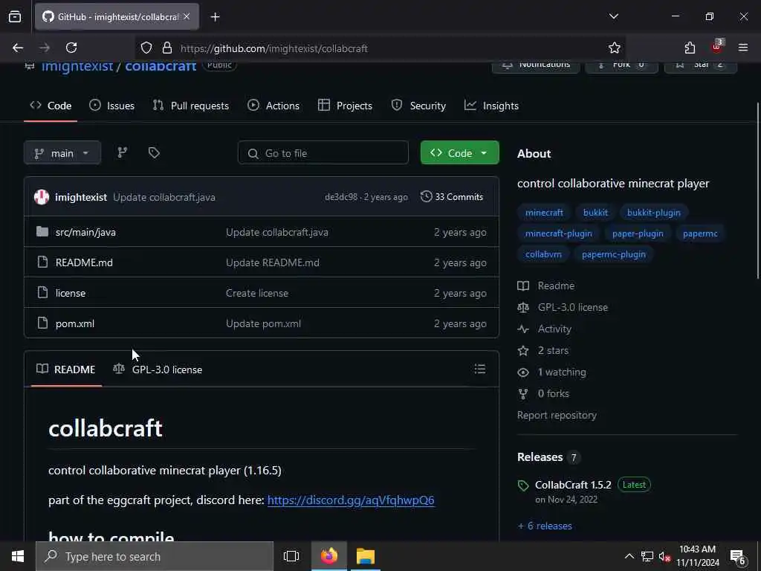This screenshot has width=761, height=571.
Task: Click the README file icon in list
Action: click(x=42, y=262)
